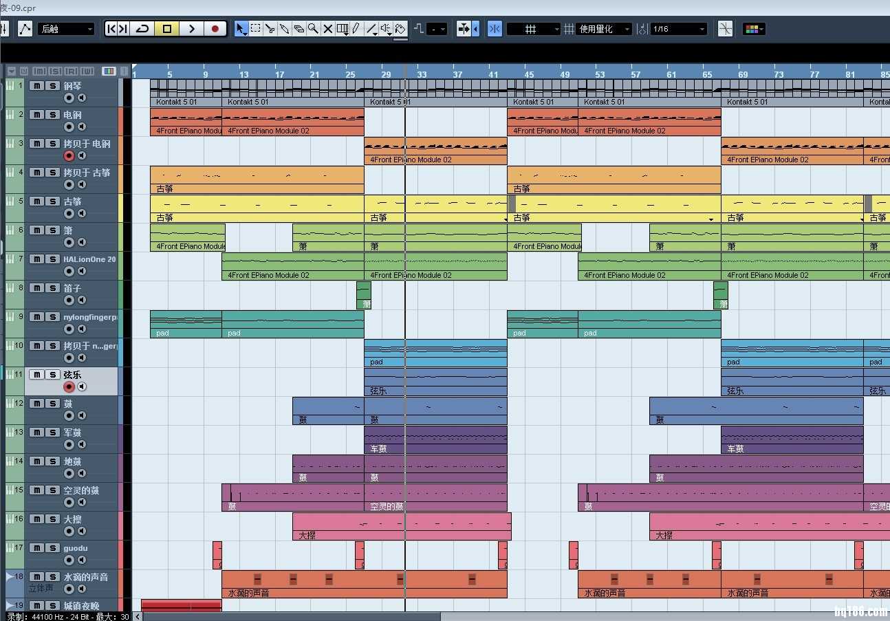Open track list options arrow in header
Image resolution: width=890 pixels, height=621 pixels.
[x=12, y=71]
